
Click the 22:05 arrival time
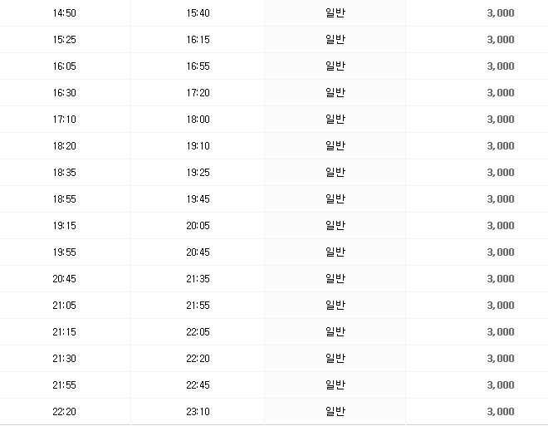(x=198, y=332)
